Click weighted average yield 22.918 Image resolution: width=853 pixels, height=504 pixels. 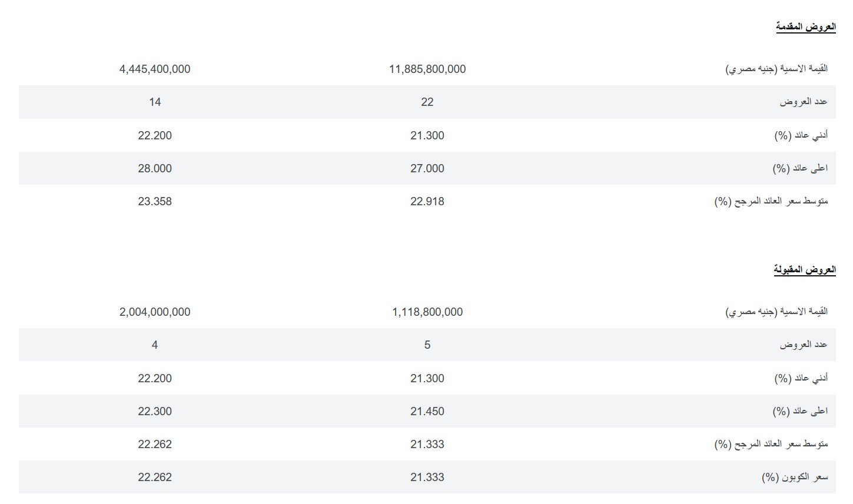[427, 201]
